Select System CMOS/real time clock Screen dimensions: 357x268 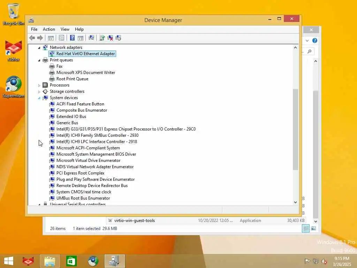click(x=84, y=192)
